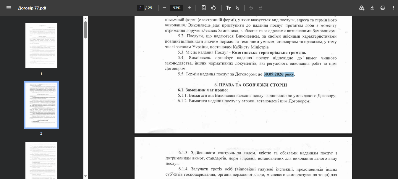This screenshot has width=398, height=179.
Task: Print the document
Action: [383, 8]
